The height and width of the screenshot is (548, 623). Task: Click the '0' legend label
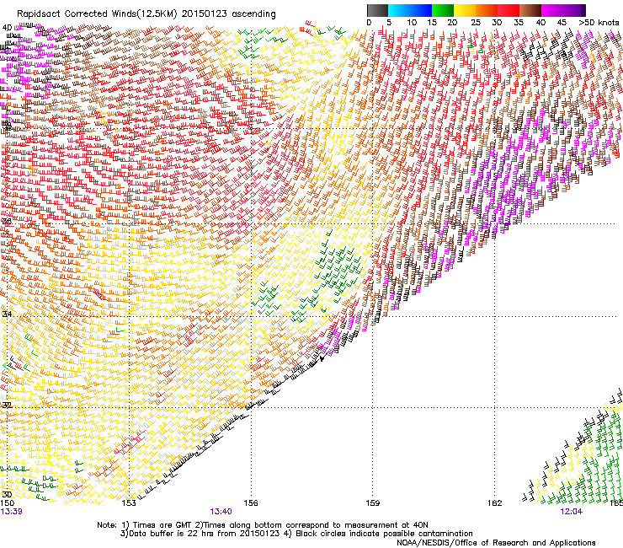tap(369, 23)
